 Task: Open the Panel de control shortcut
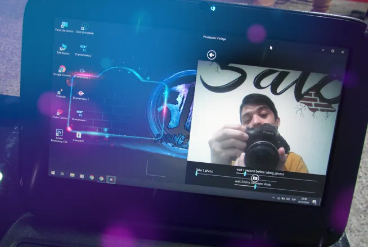64,27
